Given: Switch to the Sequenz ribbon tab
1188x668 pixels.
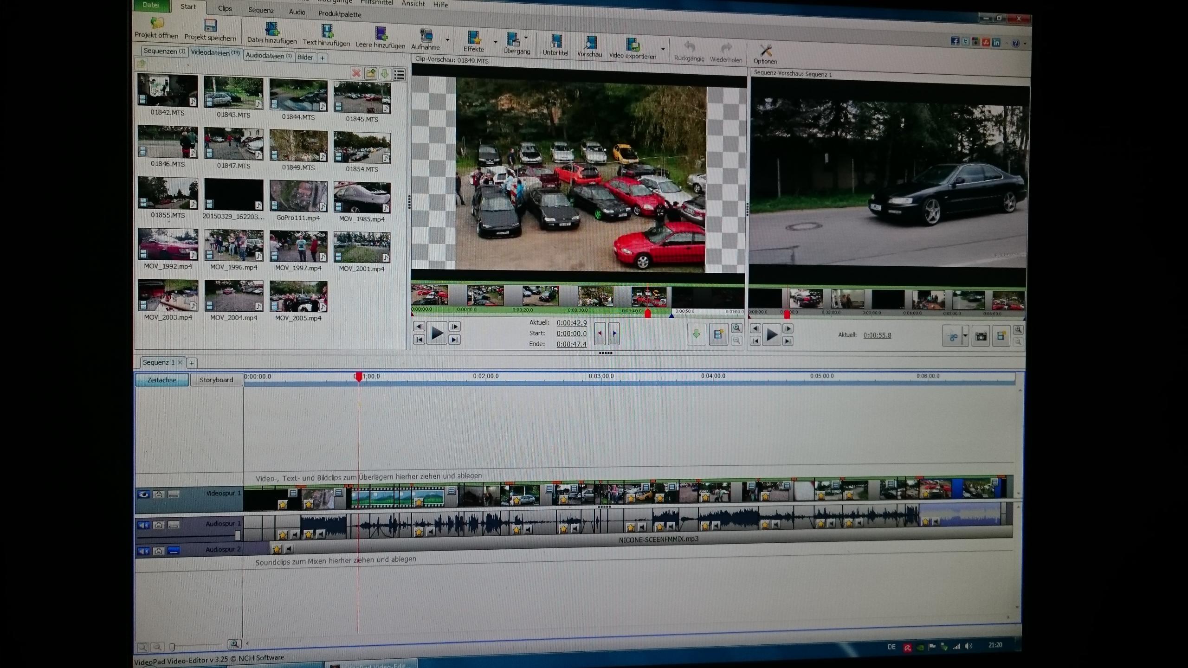Looking at the screenshot, I should point(261,10).
